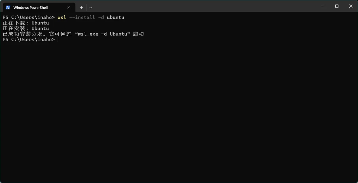The height and width of the screenshot is (183, 358).
Task: Minimize the terminal window
Action: pyautogui.click(x=323, y=6)
